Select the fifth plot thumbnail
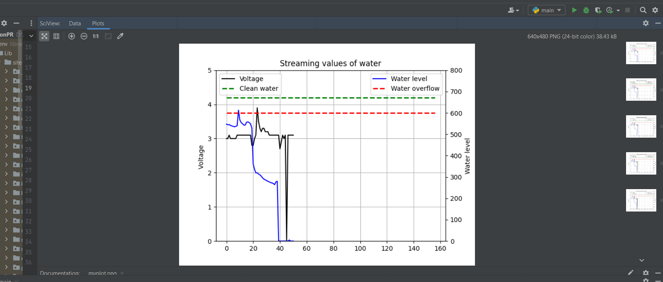 pyautogui.click(x=641, y=200)
